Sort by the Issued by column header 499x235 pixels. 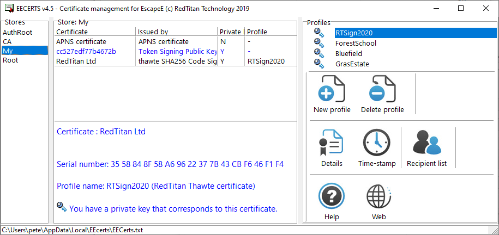click(x=177, y=32)
